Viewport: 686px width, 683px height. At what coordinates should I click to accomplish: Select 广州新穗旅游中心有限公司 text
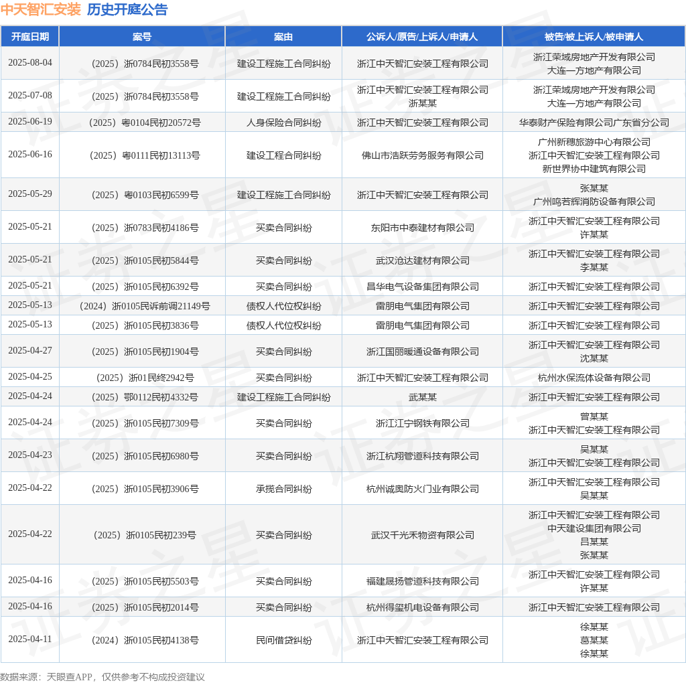coord(594,142)
